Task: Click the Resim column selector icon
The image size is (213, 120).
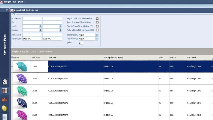Action: click(x=12, y=58)
